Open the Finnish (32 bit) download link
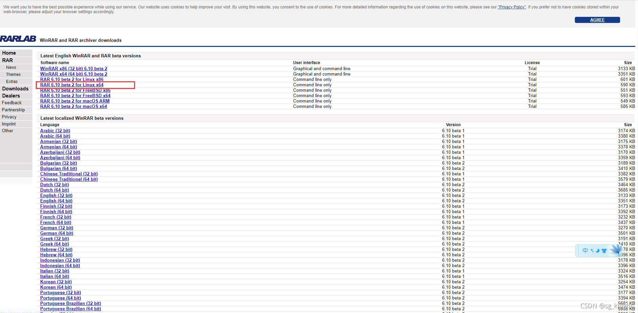 [x=56, y=206]
